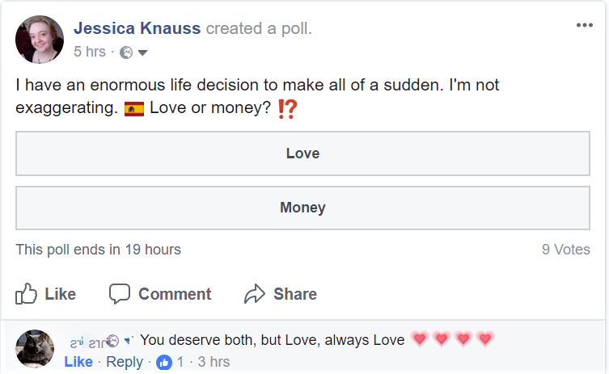
Task: Click Jessica Knauss's profile picture
Action: point(39,39)
